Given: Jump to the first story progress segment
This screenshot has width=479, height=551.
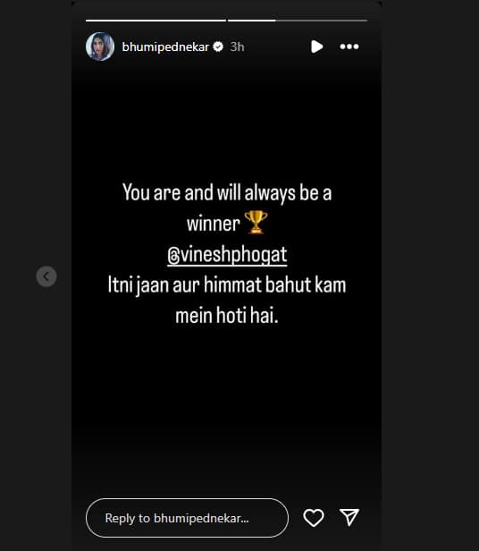Looking at the screenshot, I should pos(155,21).
